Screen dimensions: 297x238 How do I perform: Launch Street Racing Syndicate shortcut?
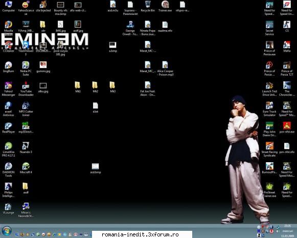coord(269,149)
